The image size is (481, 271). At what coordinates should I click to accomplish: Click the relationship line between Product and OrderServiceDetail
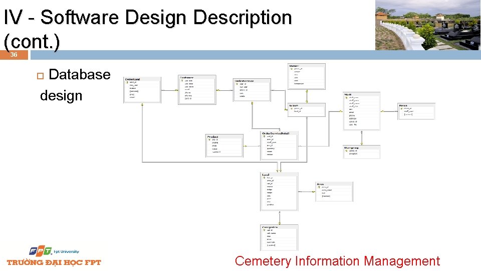pyautogui.click(x=252, y=146)
